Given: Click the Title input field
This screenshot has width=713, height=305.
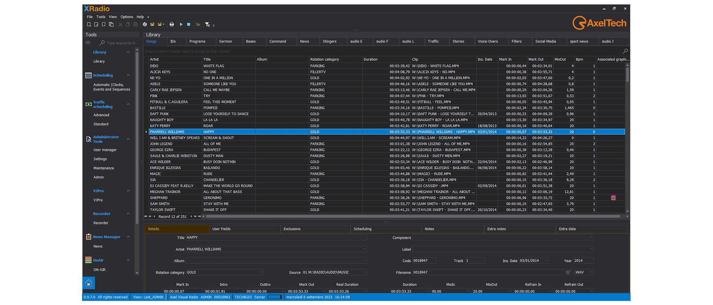Looking at the screenshot, I should (276, 237).
